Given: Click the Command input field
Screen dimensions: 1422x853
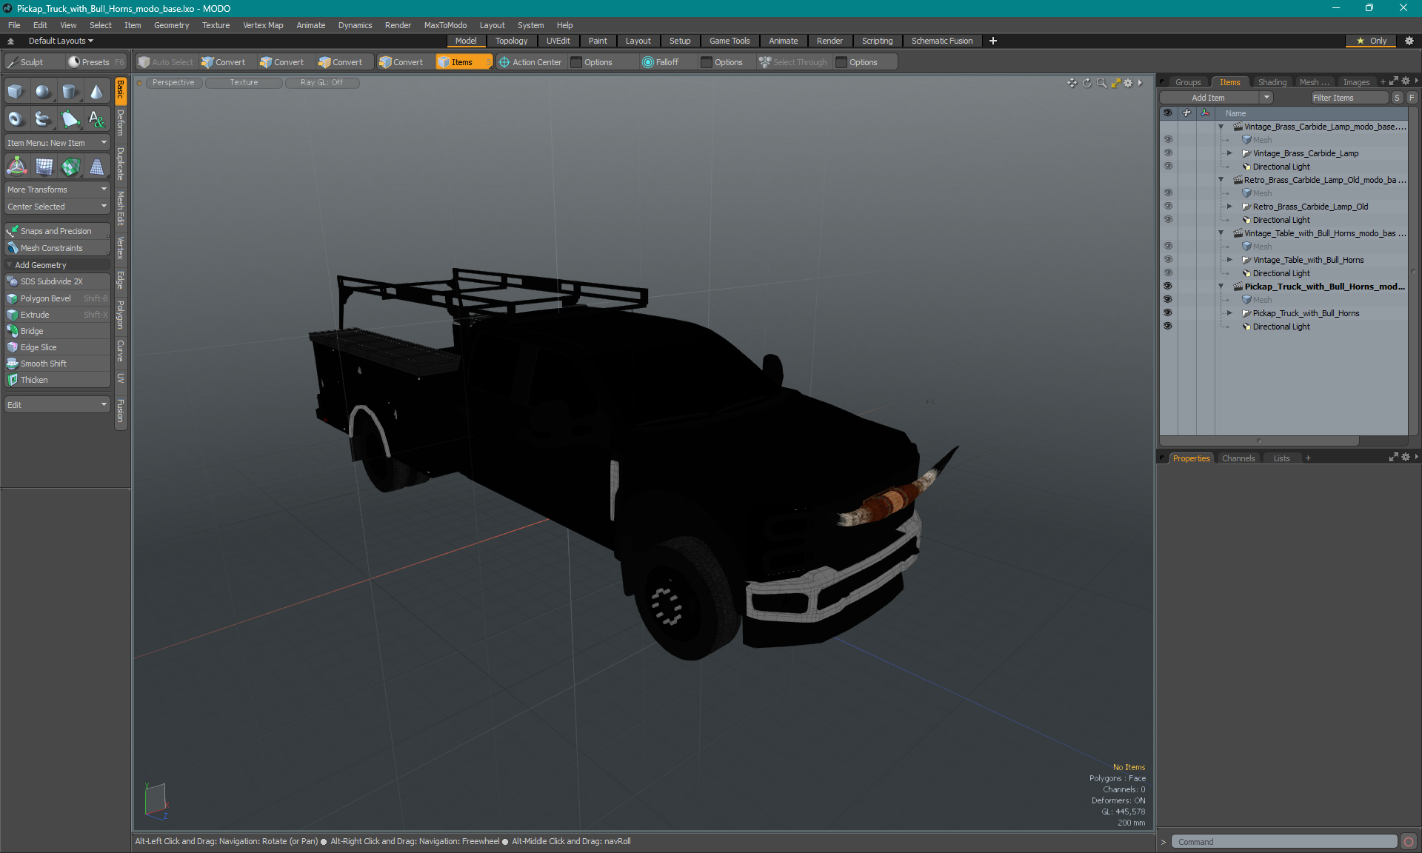Looking at the screenshot, I should tap(1284, 842).
